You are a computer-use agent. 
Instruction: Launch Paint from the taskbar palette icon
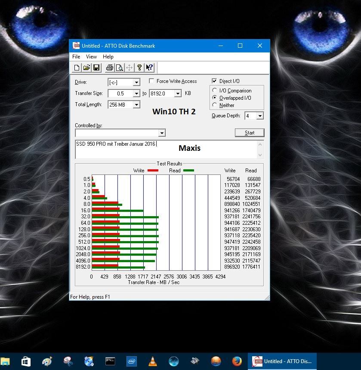47,361
